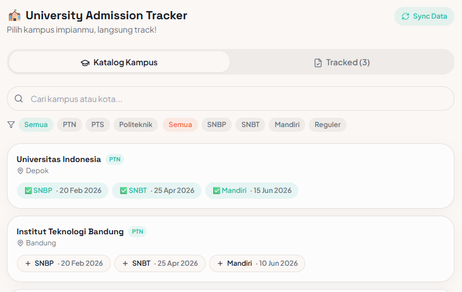Filter campuses by Politeknik
This screenshot has width=462, height=292.
tap(136, 125)
